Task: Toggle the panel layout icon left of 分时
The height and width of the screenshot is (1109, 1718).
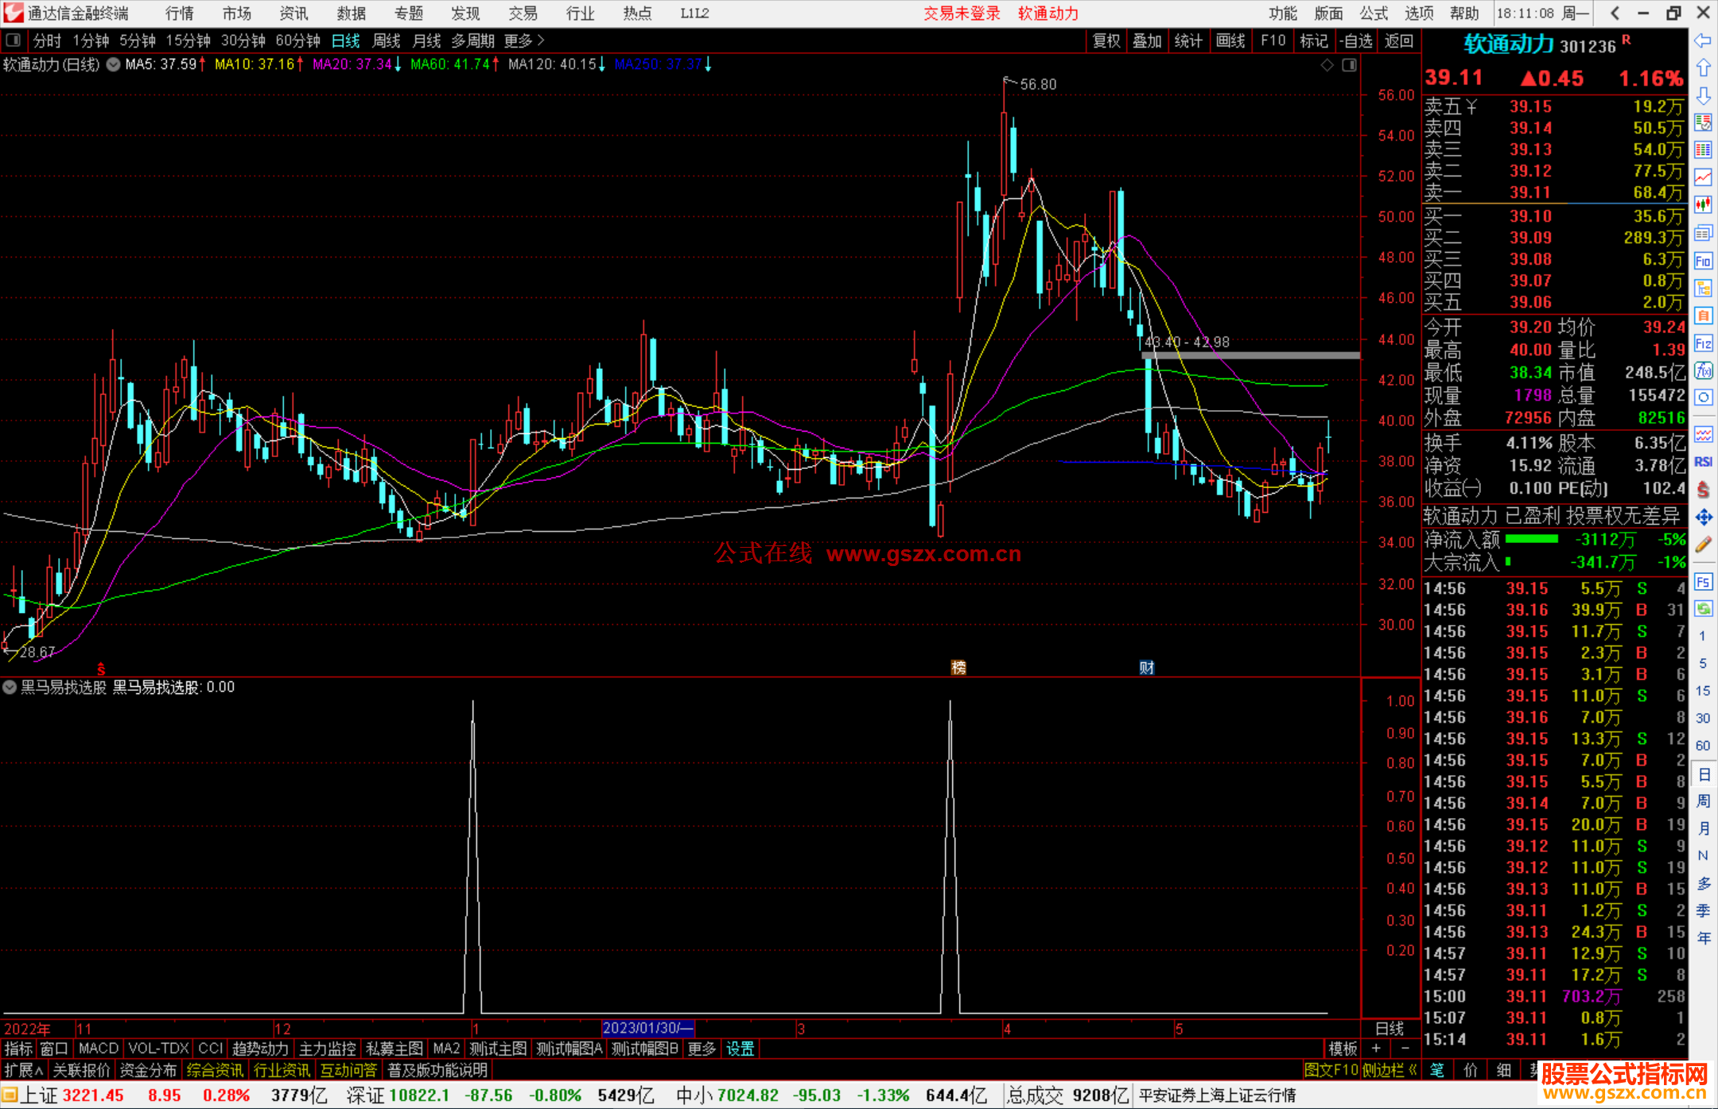Action: pyautogui.click(x=14, y=40)
